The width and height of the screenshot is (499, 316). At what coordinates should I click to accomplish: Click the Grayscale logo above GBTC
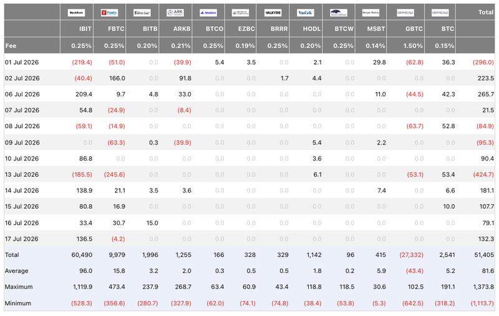(x=405, y=12)
